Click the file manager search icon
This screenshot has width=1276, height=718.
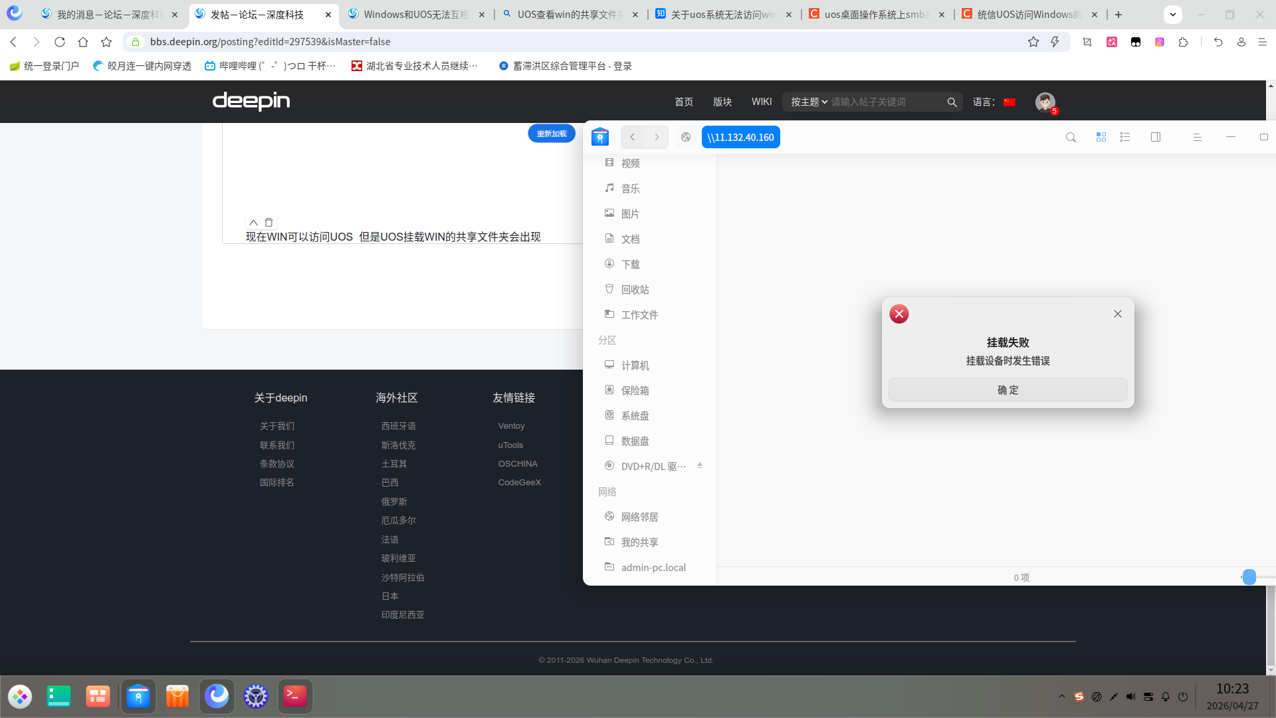pyautogui.click(x=1071, y=137)
